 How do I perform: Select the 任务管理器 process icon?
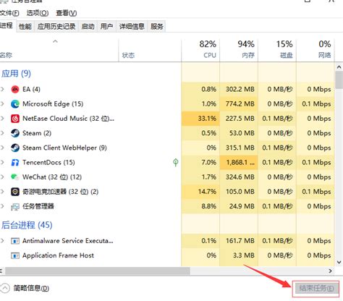15,206
